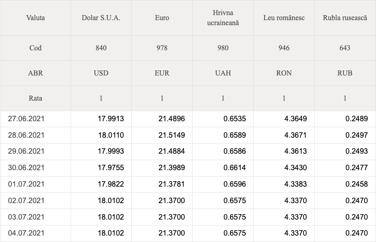Click the RON rate 4.3383 cell
The image size is (376, 242).
[284, 184]
